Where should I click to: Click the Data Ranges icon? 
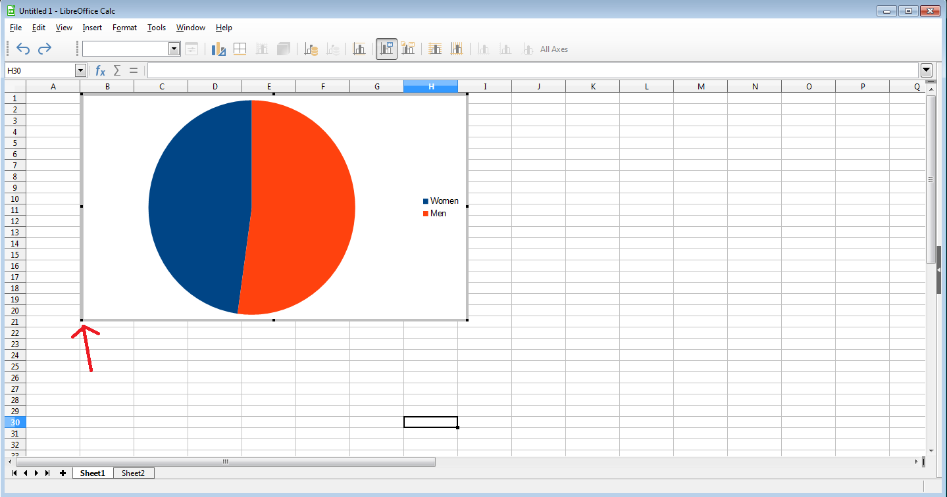(311, 49)
